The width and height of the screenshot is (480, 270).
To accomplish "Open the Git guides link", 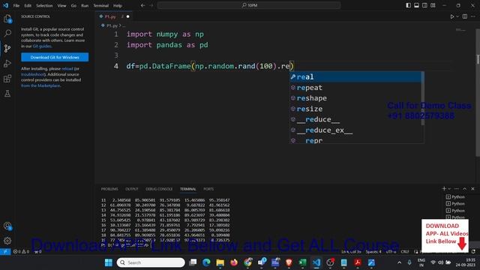I will click(42, 46).
